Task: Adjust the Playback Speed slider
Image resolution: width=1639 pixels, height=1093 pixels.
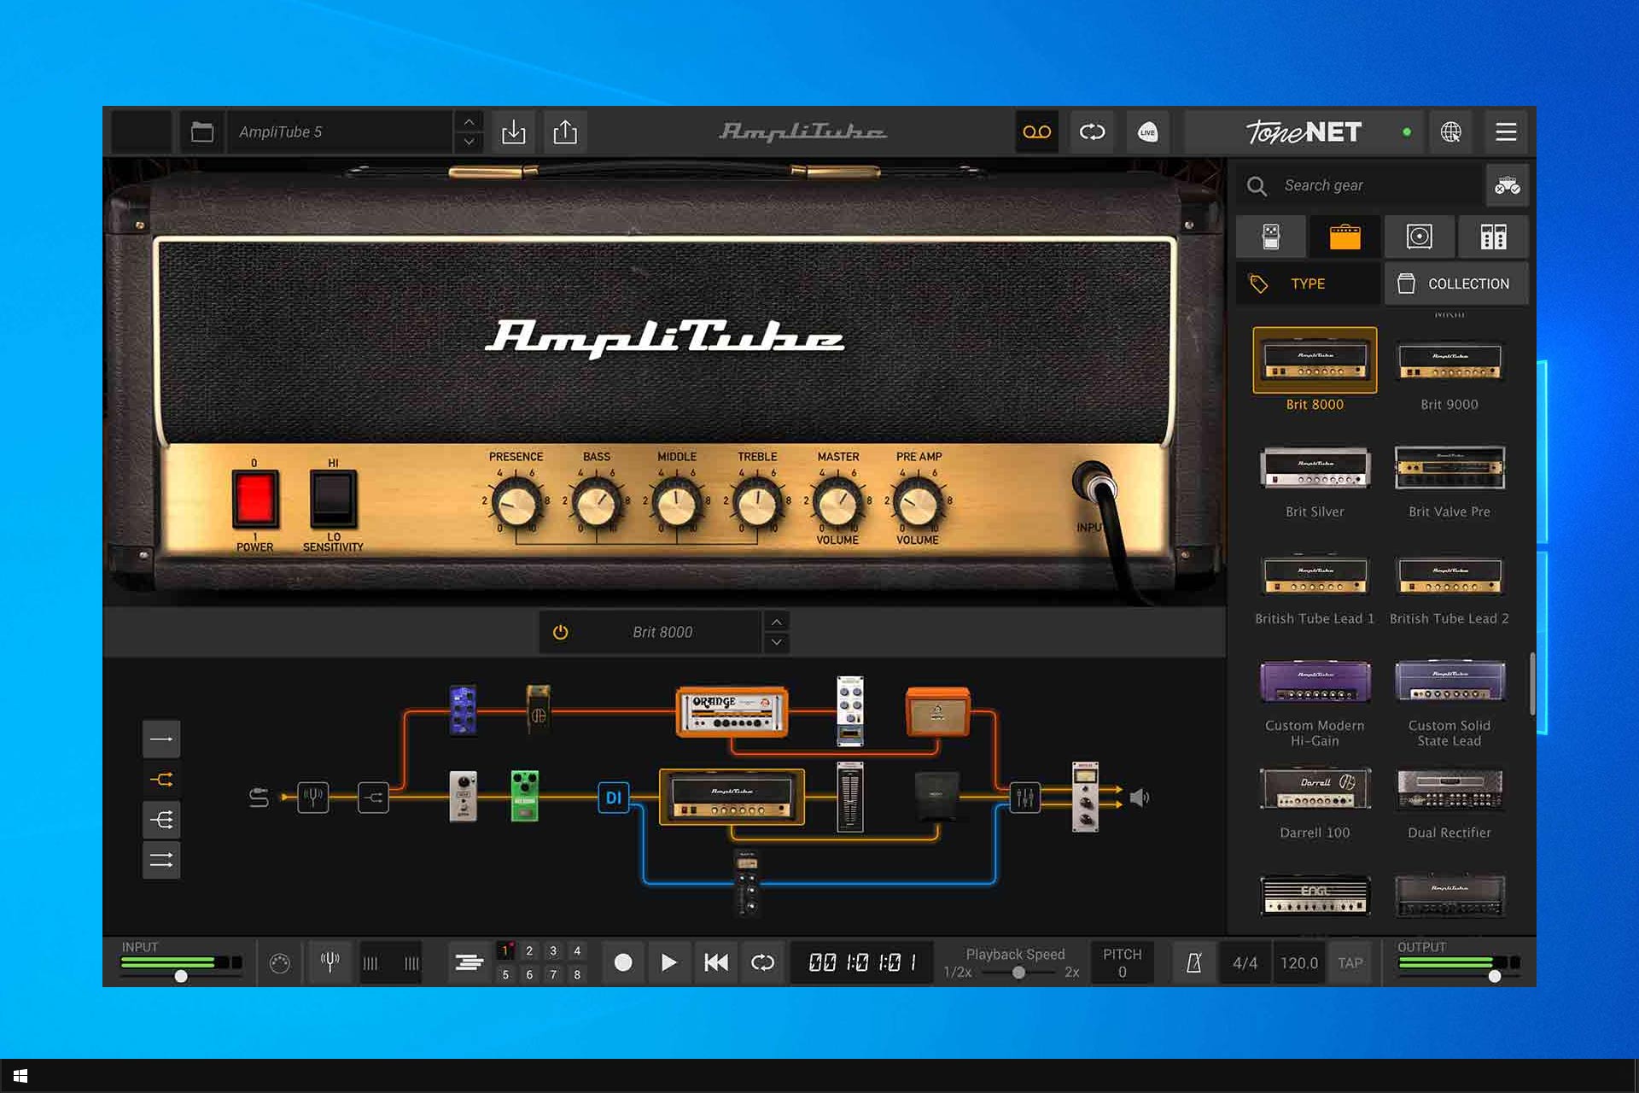Action: [1018, 973]
